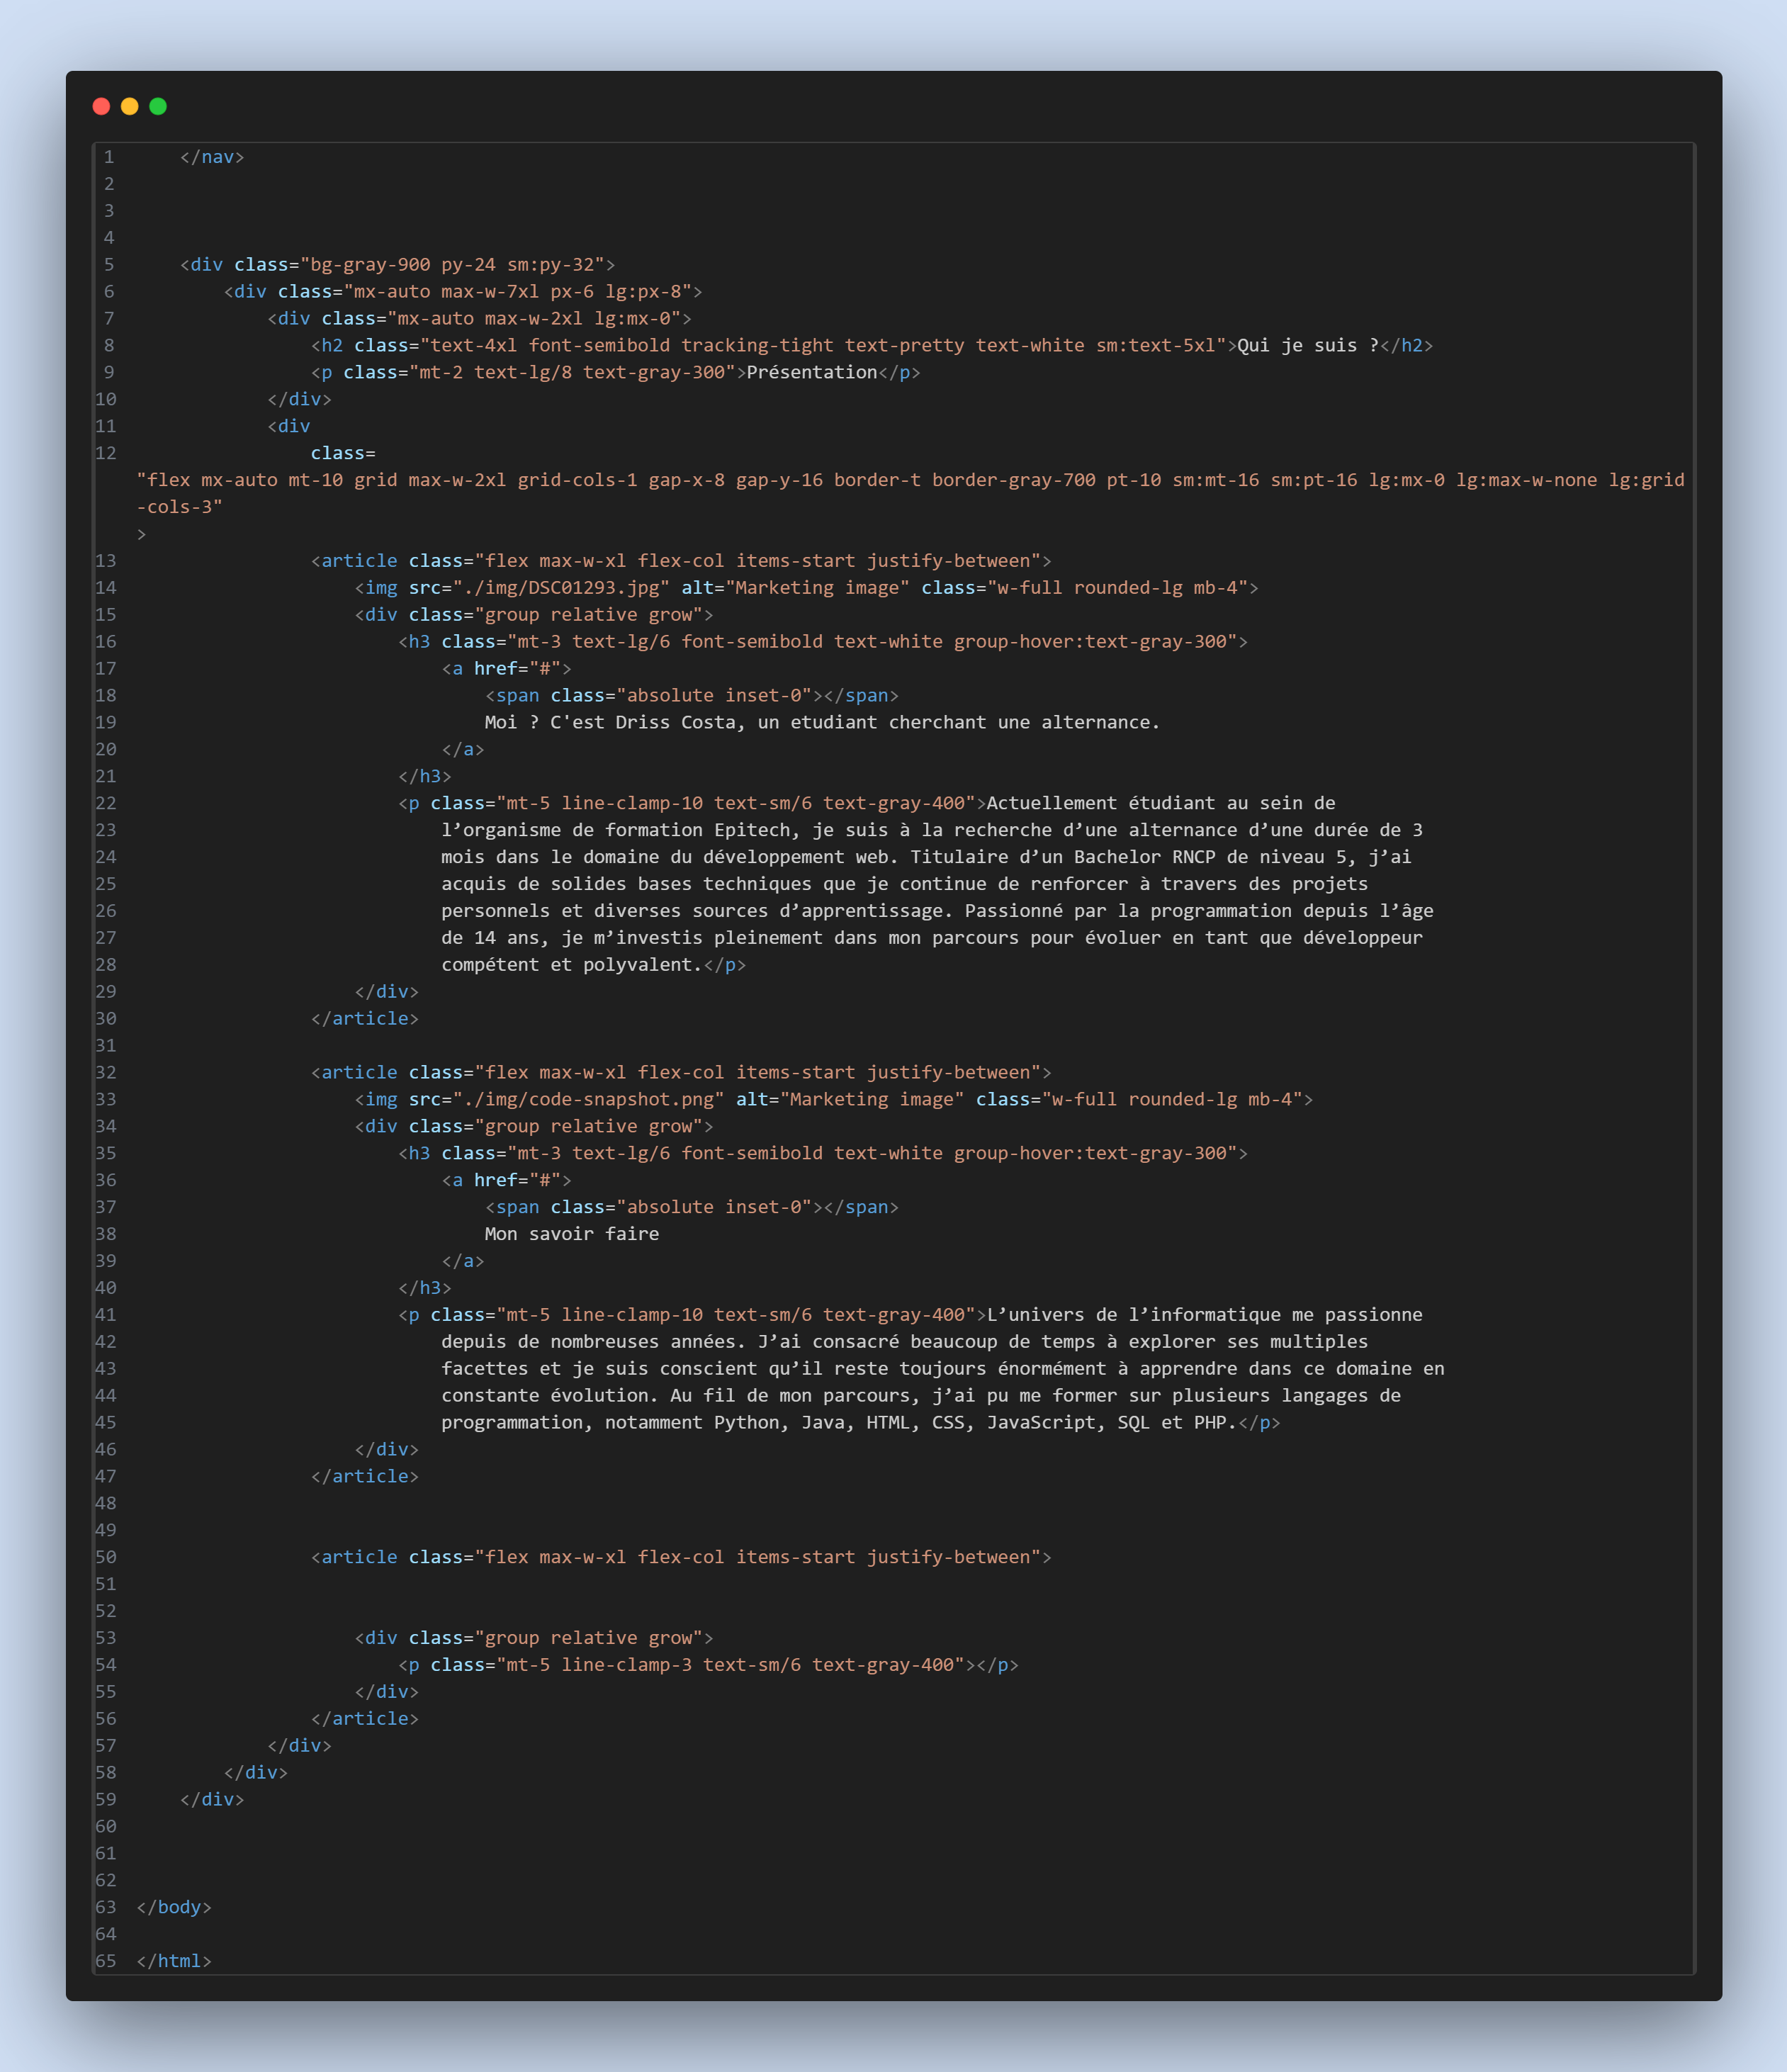Click the './img/code-snapshot.png' source path
Viewport: 1787px width, 2072px height.
click(588, 1099)
